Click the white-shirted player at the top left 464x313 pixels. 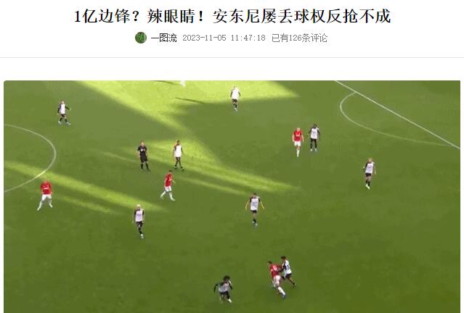point(63,112)
